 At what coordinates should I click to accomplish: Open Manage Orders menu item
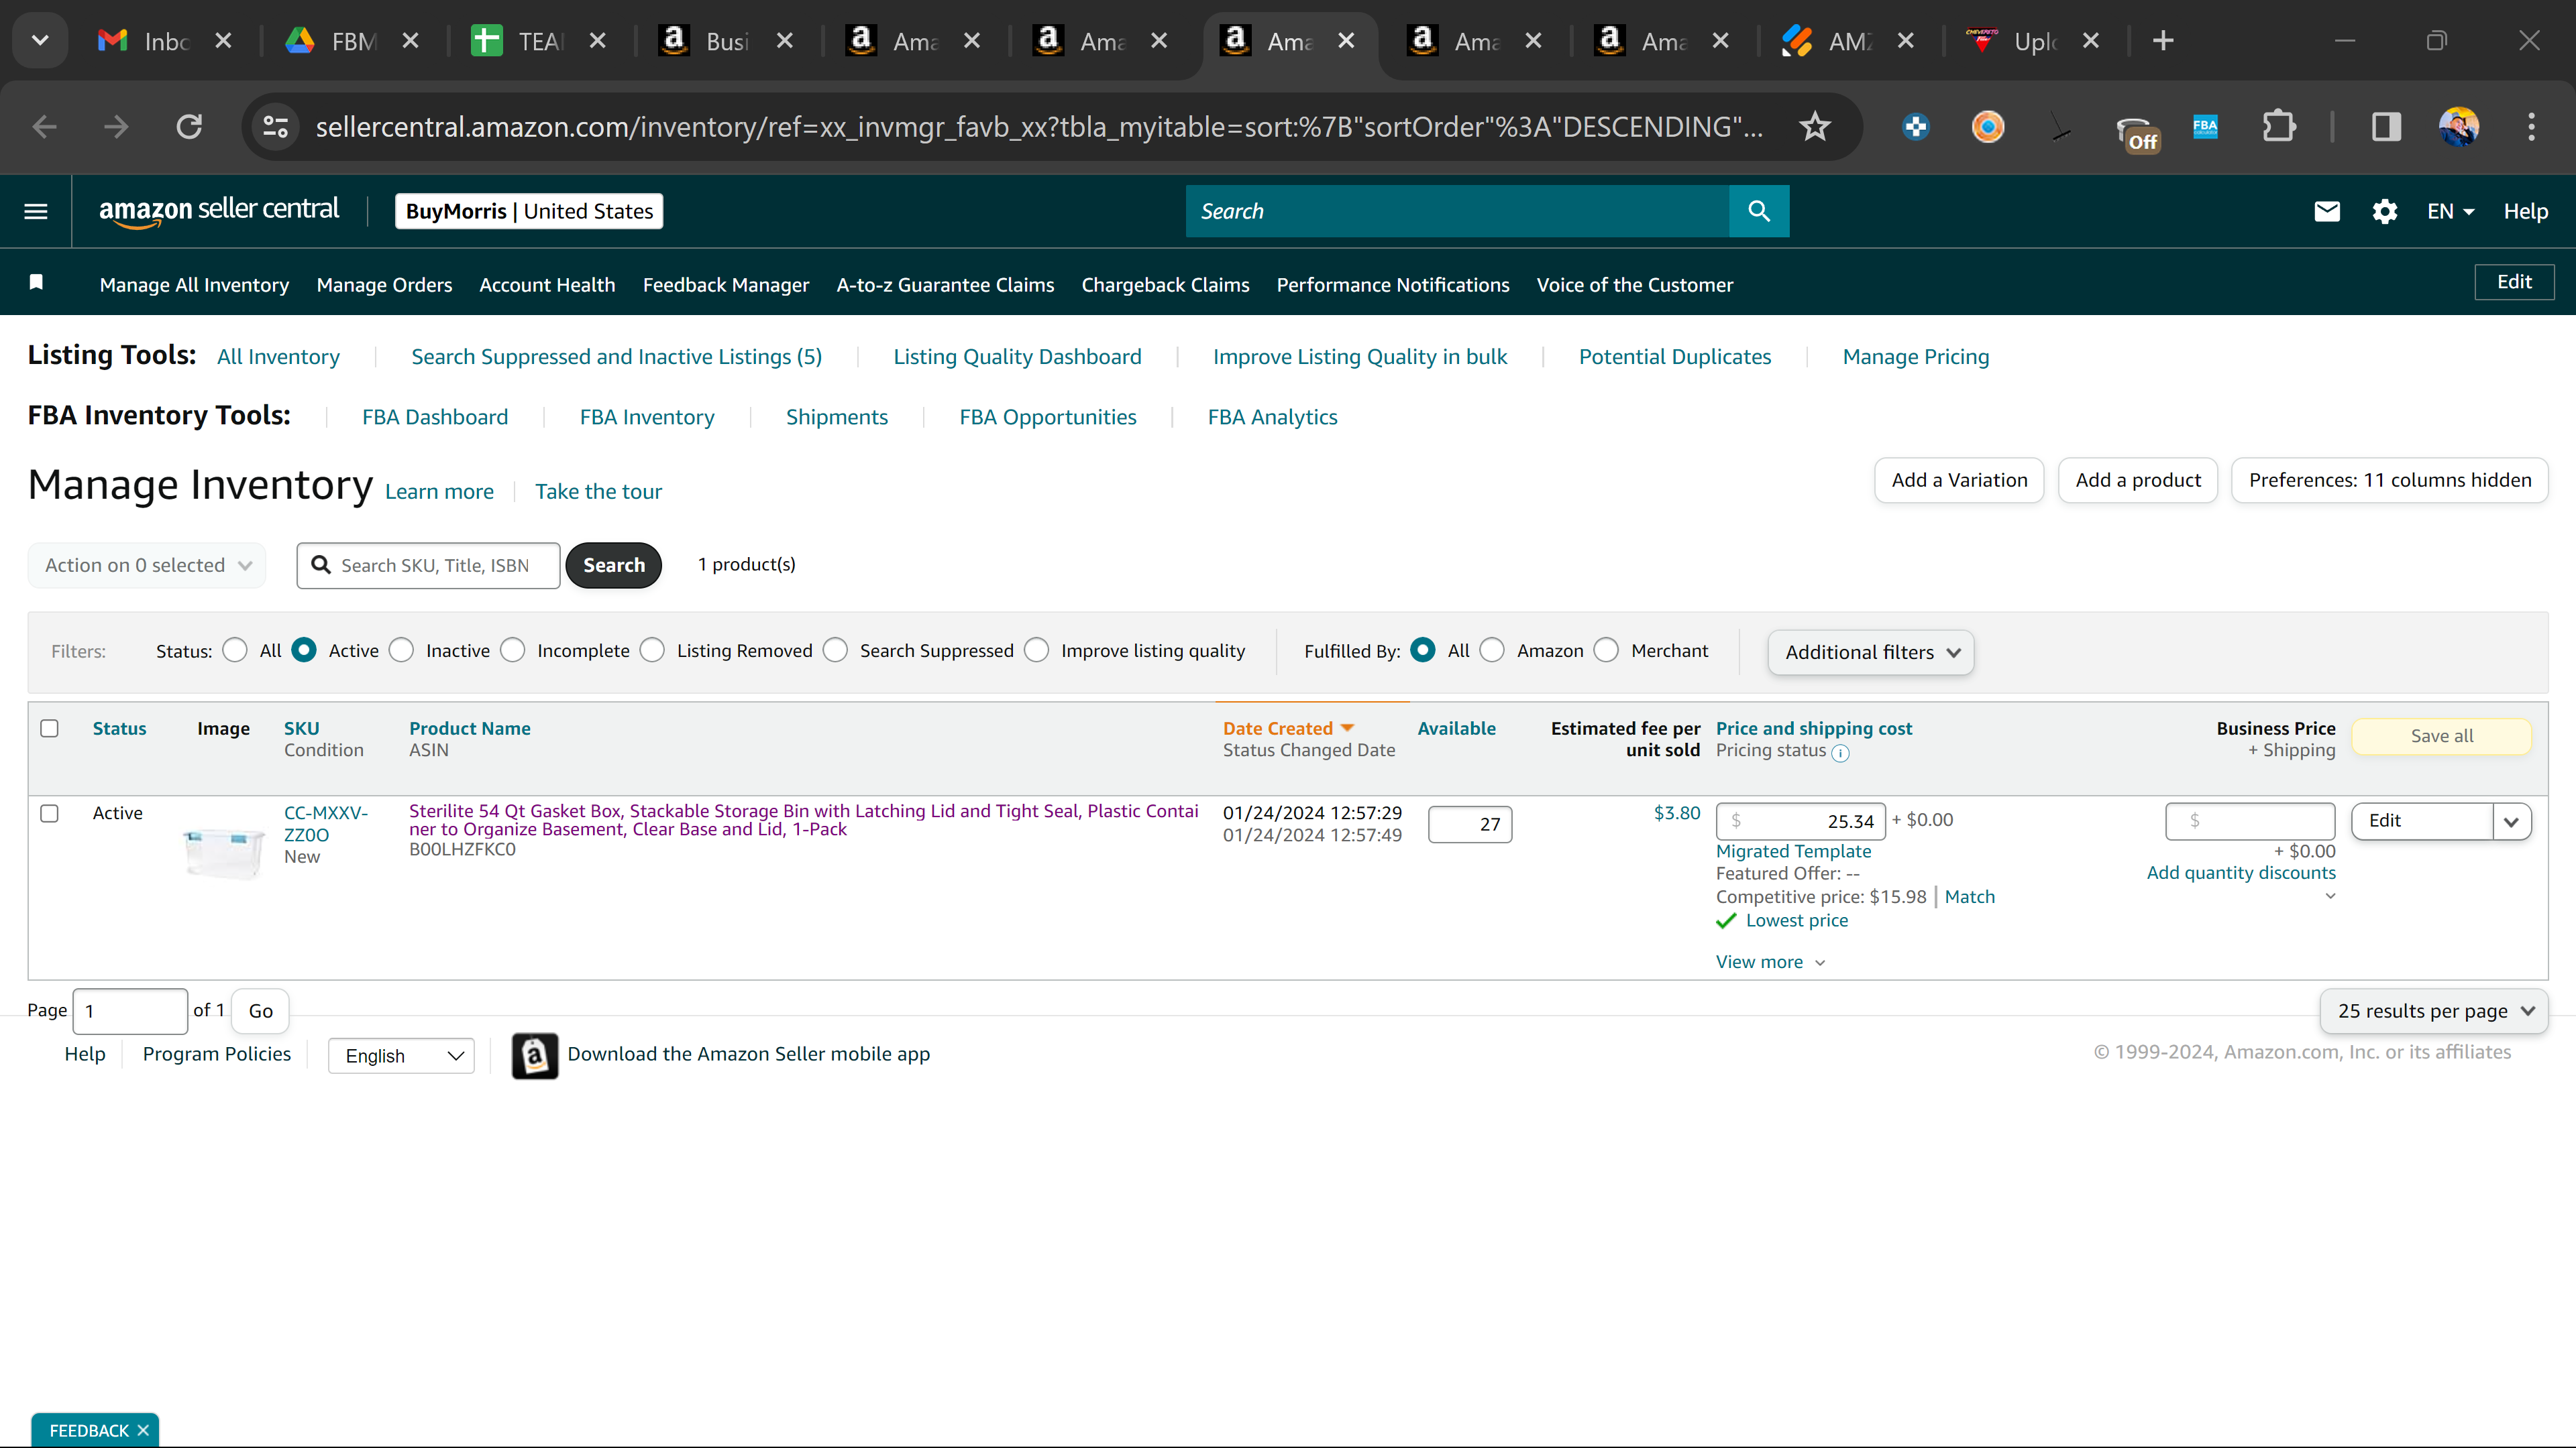click(384, 285)
